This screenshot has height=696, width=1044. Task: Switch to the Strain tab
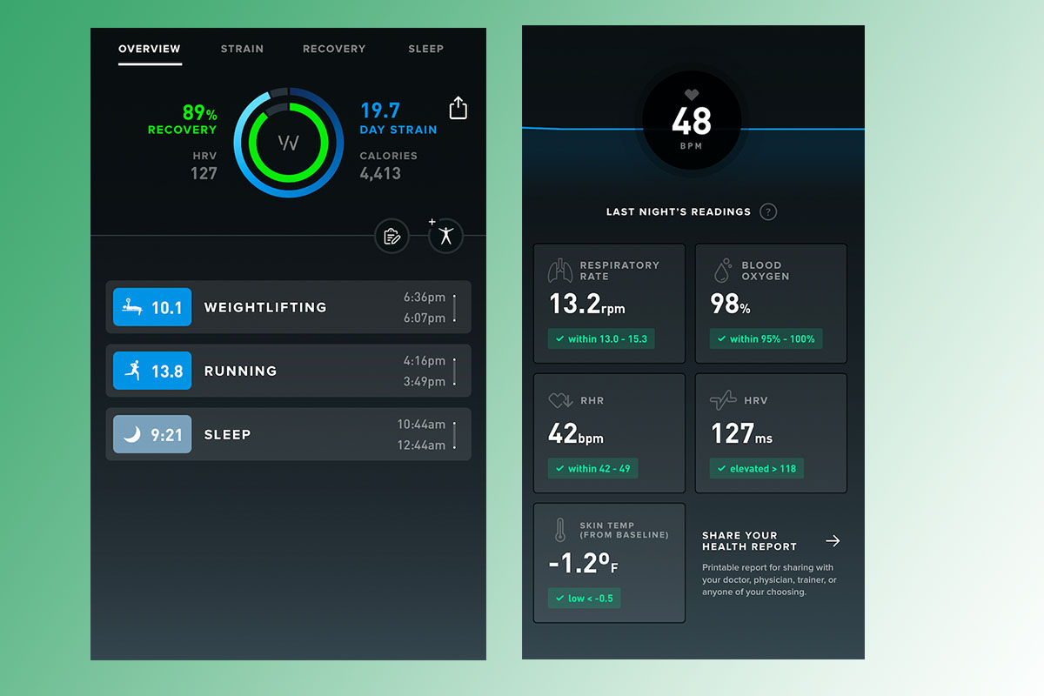(x=242, y=49)
